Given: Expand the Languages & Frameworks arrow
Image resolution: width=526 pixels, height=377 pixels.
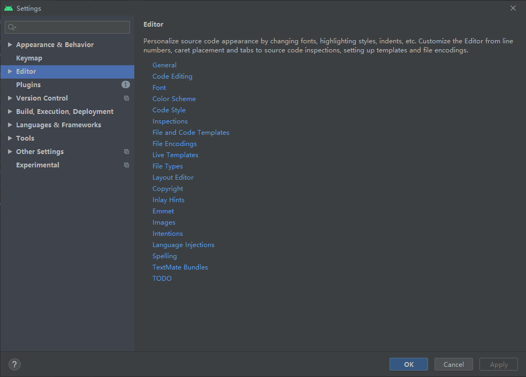Looking at the screenshot, I should [10, 125].
